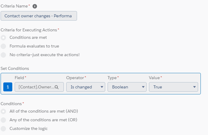The image size is (208, 135).
Task: Click the 'Set Conditions' section heading
Action: click(15, 68)
